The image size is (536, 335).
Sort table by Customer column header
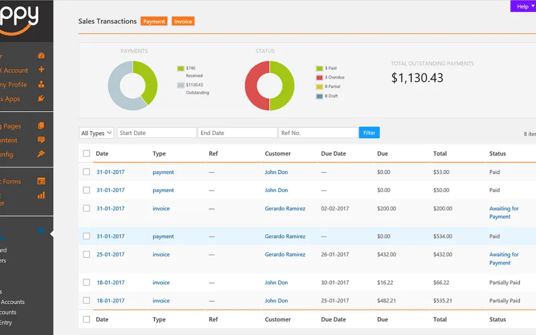pyautogui.click(x=278, y=154)
